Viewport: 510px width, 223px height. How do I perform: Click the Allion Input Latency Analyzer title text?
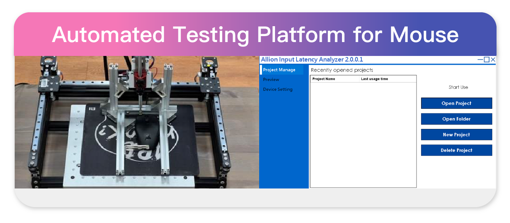(311, 60)
